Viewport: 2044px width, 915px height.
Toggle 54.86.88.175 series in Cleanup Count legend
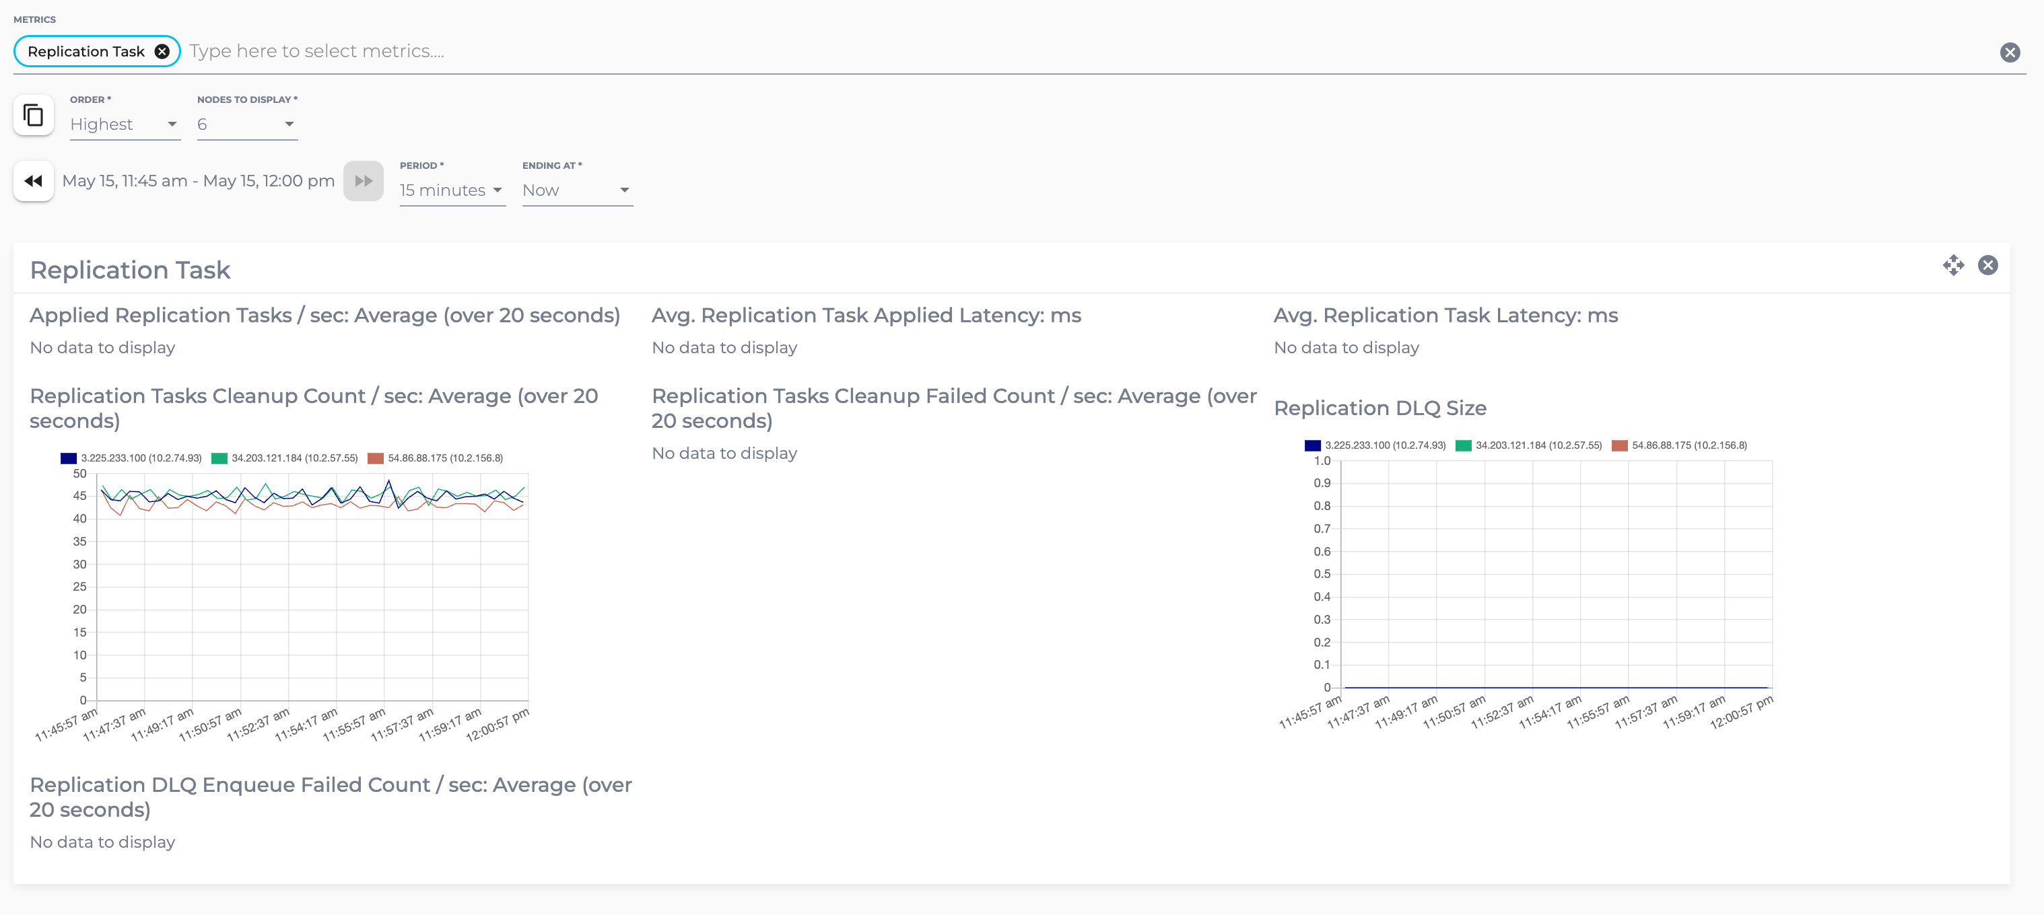pos(444,458)
